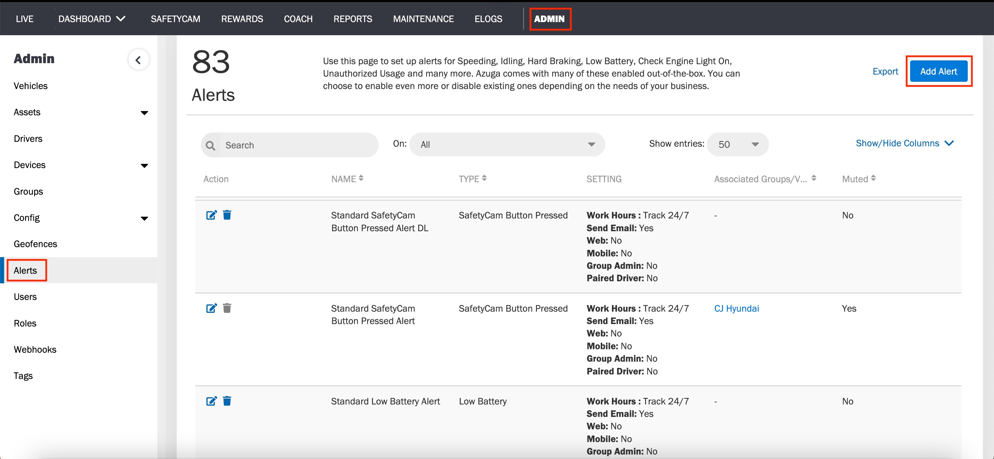Select the ADMIN tab
Image resolution: width=994 pixels, height=459 pixels.
coord(549,19)
